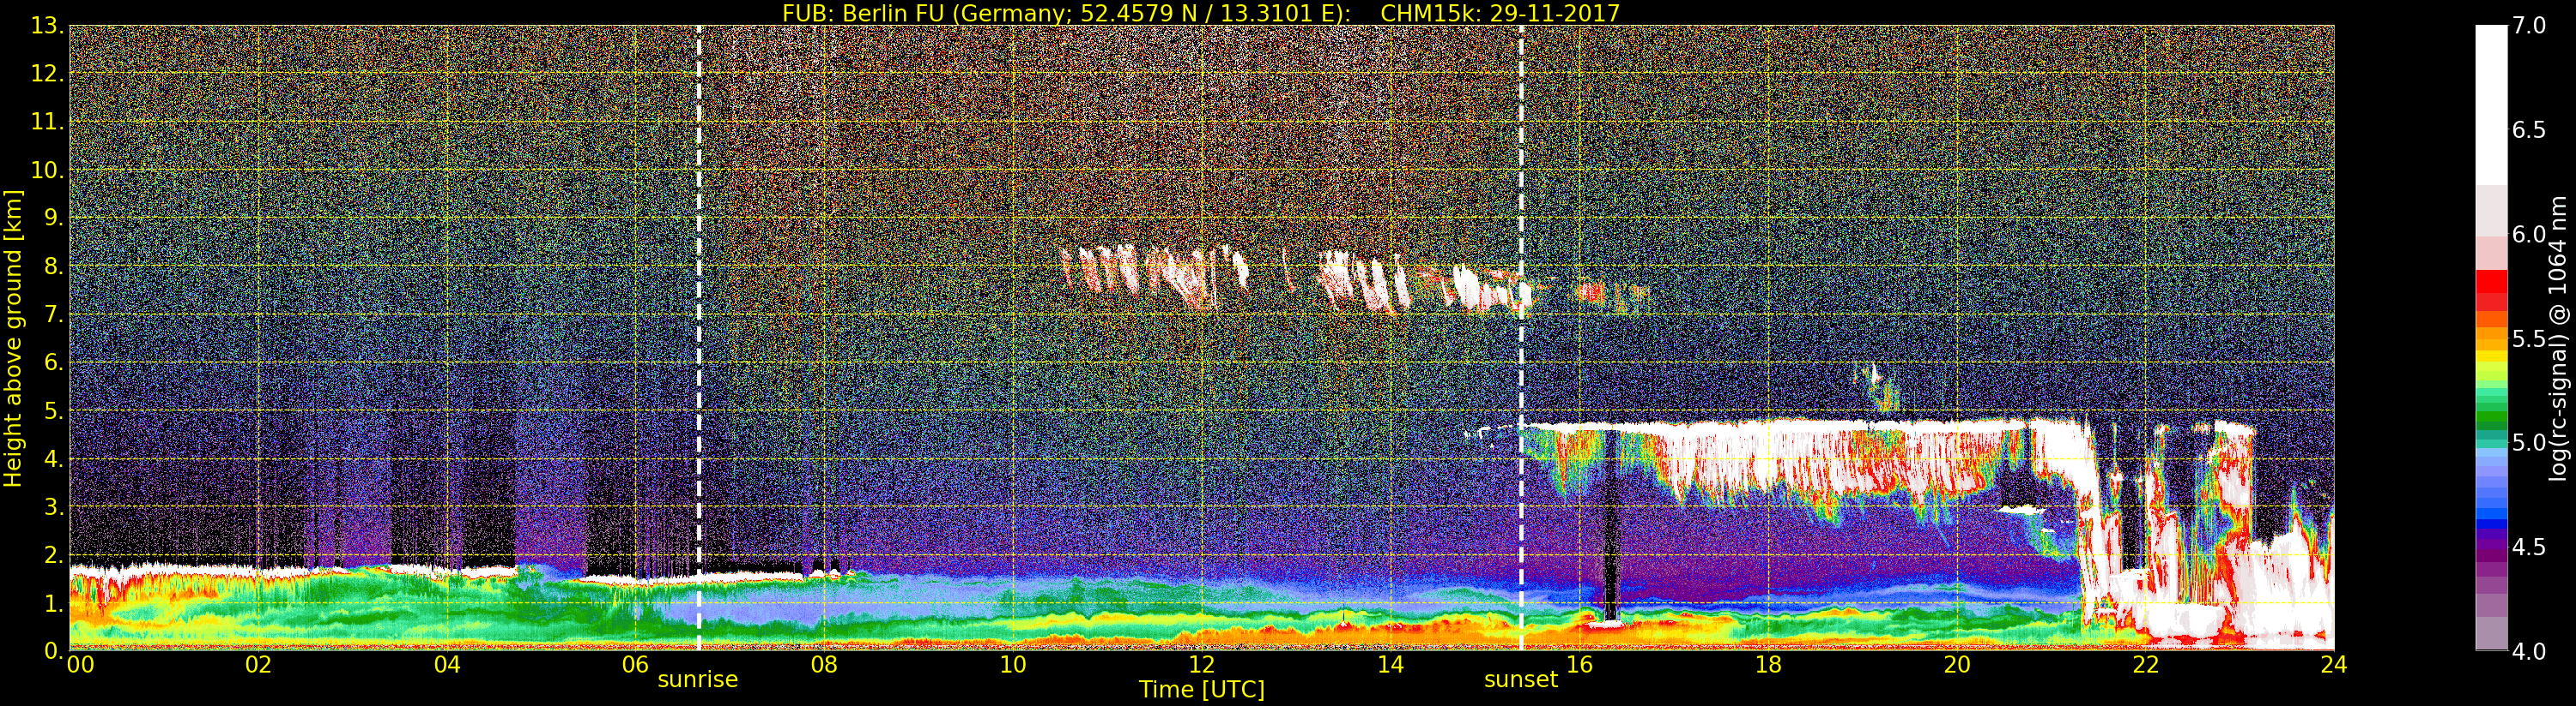Screen dimensions: 2576x706
Task: Click the '9.' tick on the height axis
Action: tap(53, 218)
